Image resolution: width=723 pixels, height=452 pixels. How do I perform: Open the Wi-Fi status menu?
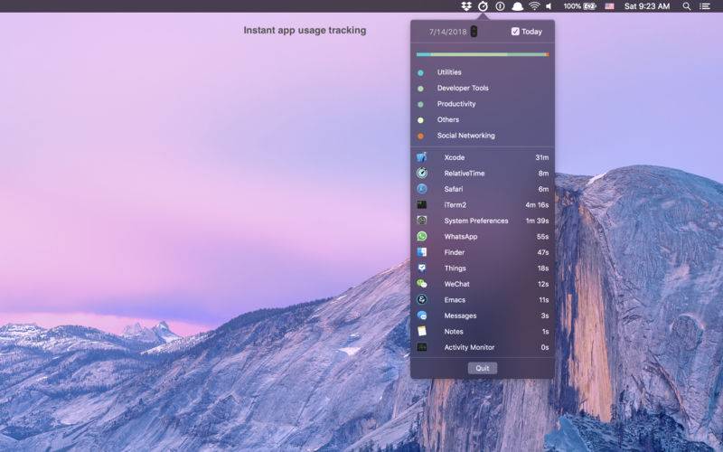[534, 6]
